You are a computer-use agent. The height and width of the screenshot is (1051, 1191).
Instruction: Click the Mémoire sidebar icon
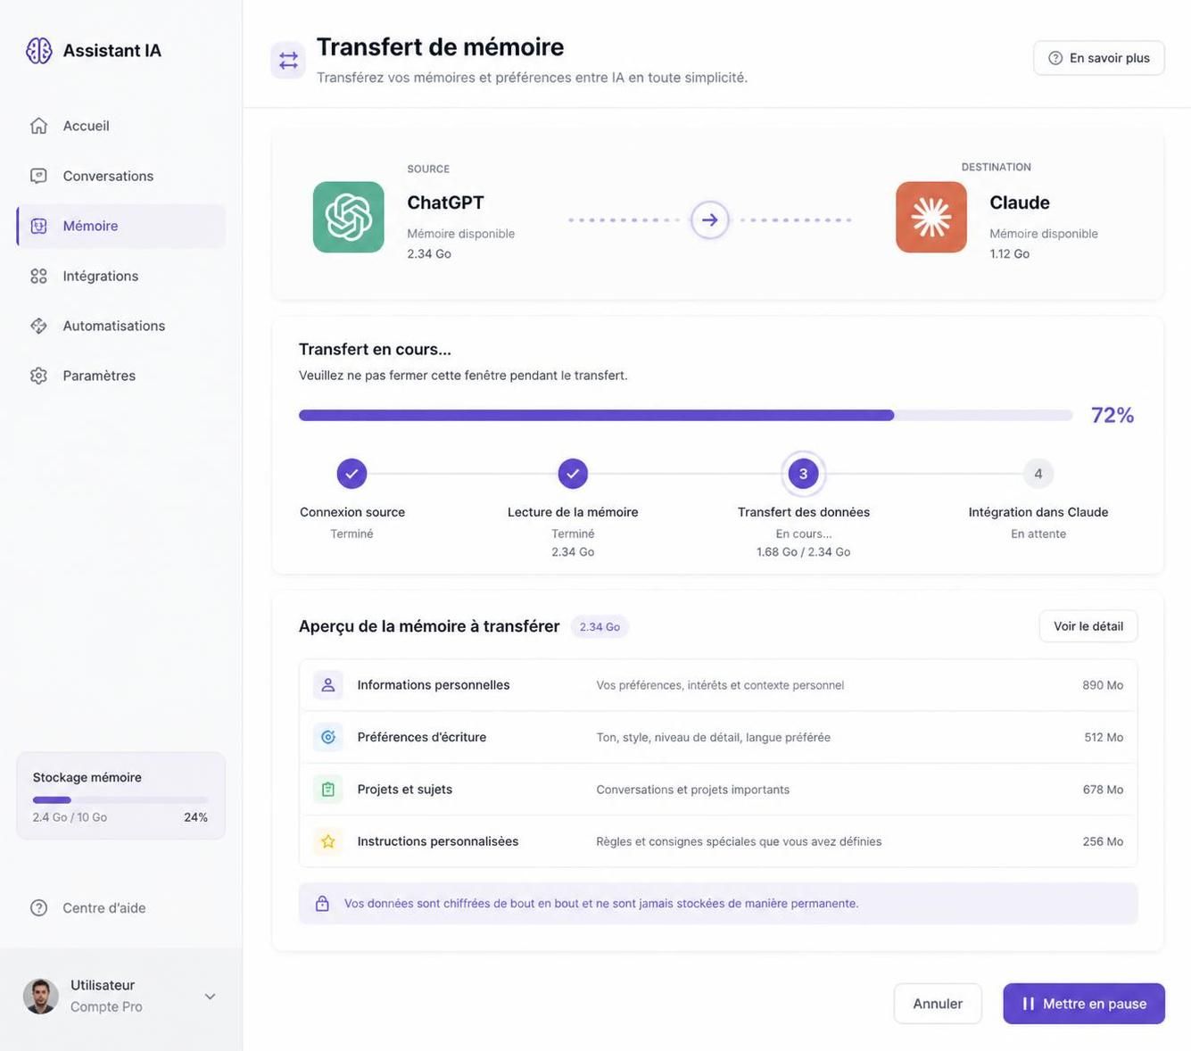click(x=38, y=226)
